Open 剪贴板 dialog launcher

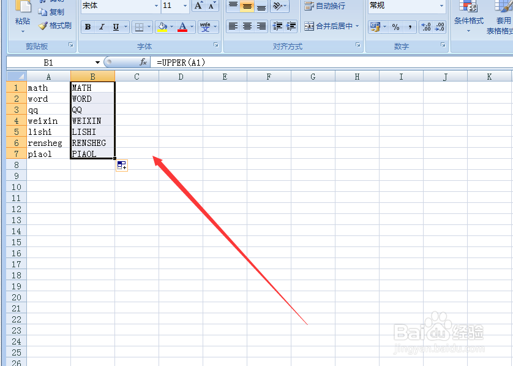click(x=71, y=45)
